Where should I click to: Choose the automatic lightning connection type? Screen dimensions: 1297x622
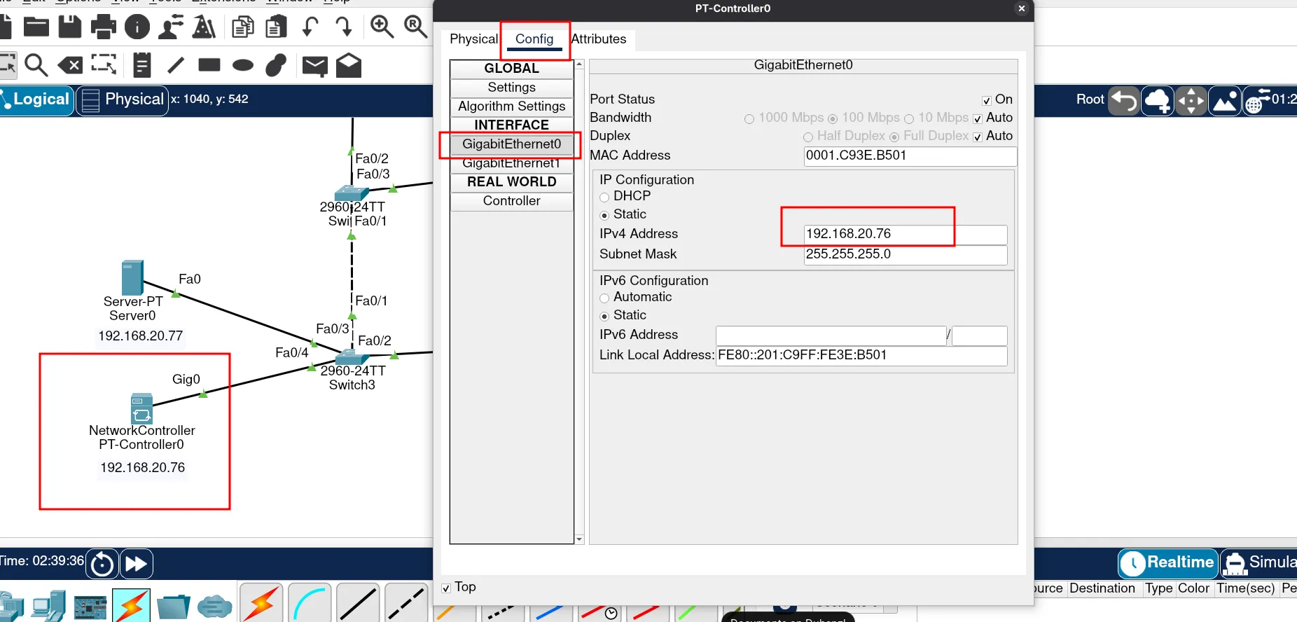(261, 602)
